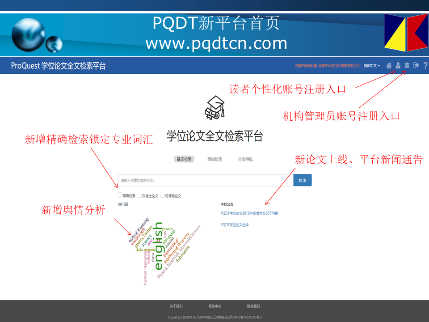Open the 关于我们 footer link

[176, 306]
